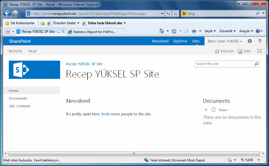
Task: Switch to Statistics Report for HAPro tab
Action: (92, 32)
